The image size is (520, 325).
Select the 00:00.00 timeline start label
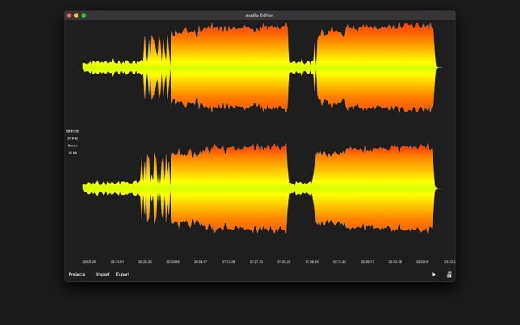89,262
